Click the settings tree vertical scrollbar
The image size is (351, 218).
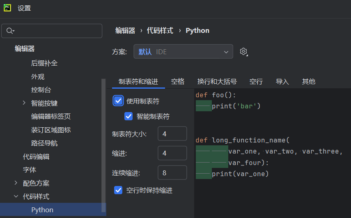point(103,145)
